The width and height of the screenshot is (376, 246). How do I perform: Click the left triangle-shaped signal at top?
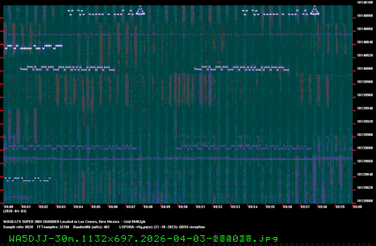click(x=140, y=11)
